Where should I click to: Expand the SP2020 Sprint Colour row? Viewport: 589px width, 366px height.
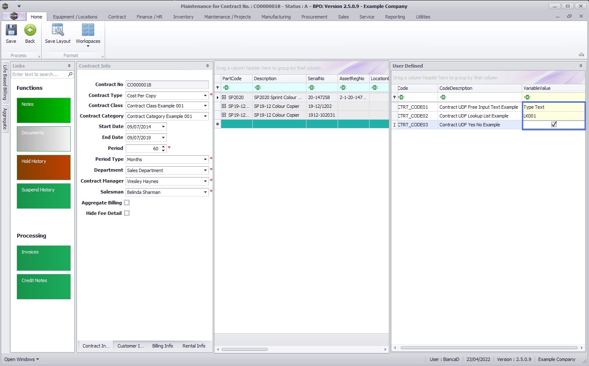224,97
